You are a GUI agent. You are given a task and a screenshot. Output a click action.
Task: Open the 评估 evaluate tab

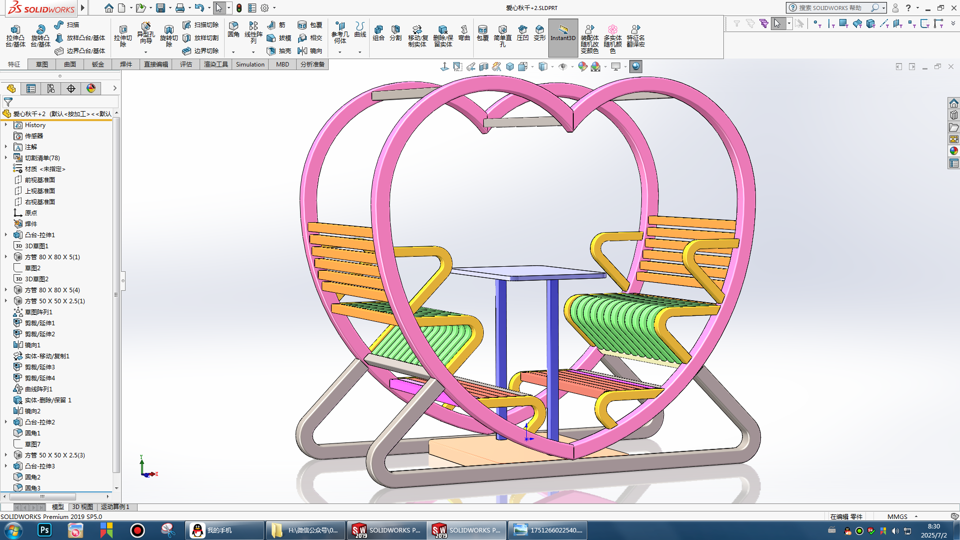click(x=186, y=65)
